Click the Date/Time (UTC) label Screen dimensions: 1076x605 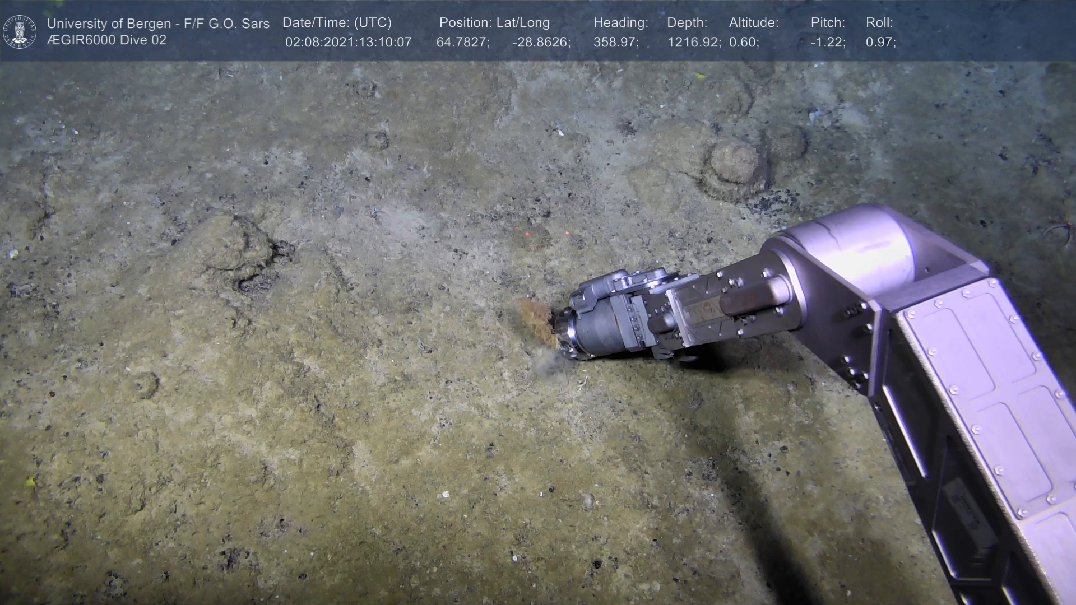pos(337,23)
